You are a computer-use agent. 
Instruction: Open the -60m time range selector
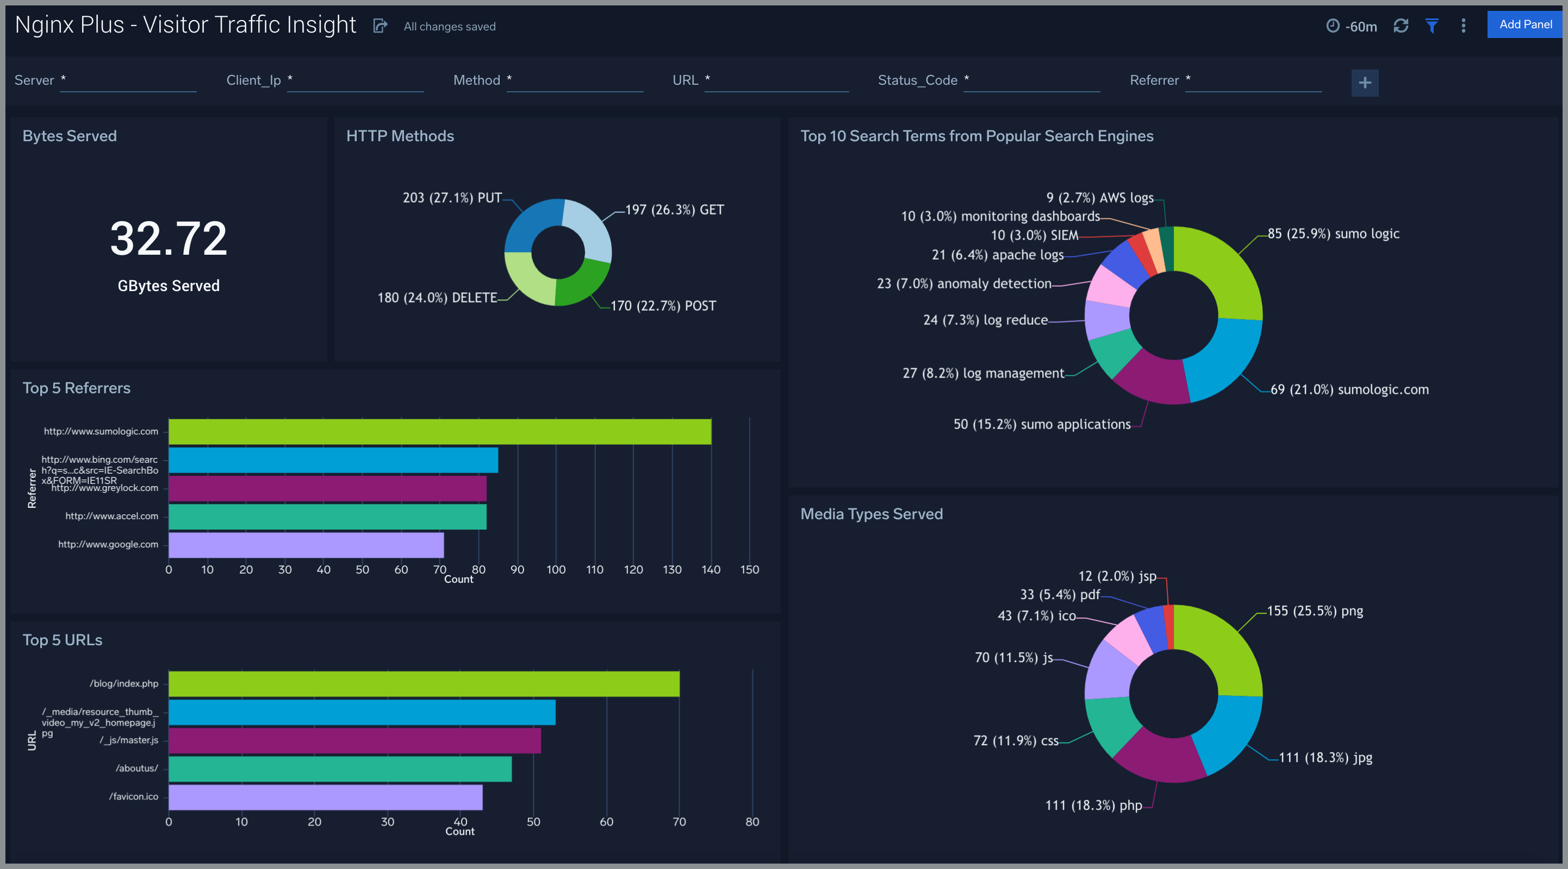pyautogui.click(x=1360, y=26)
